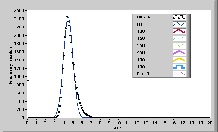Viewport: 218px width, 132px height.
Task: Click the 250 legend label text
Action: point(141,46)
